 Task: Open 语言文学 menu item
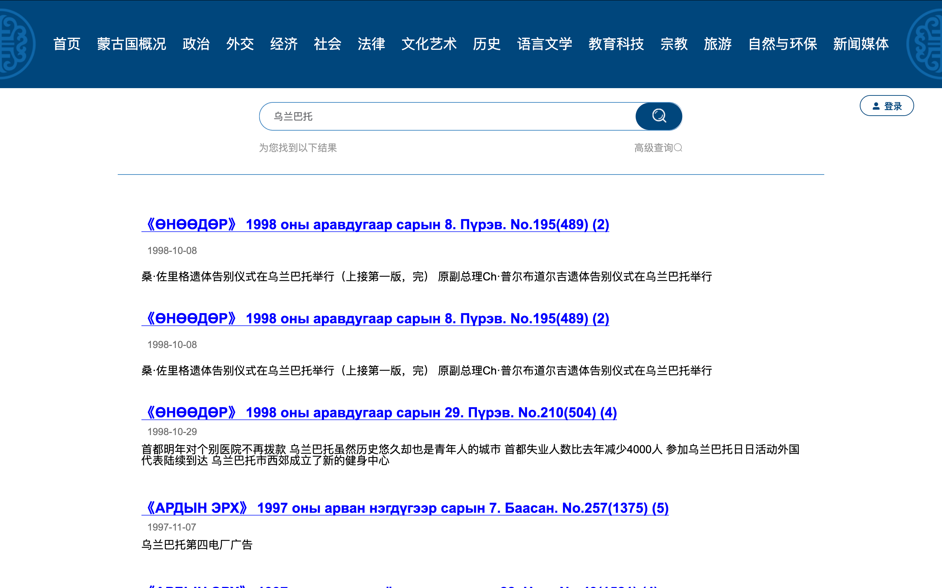(545, 44)
